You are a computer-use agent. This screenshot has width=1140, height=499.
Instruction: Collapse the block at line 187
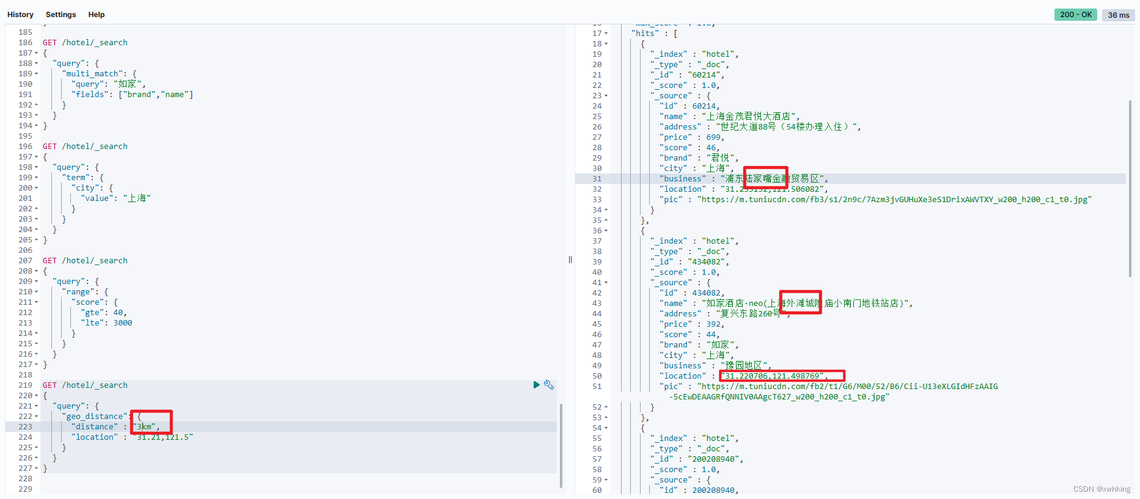click(36, 53)
